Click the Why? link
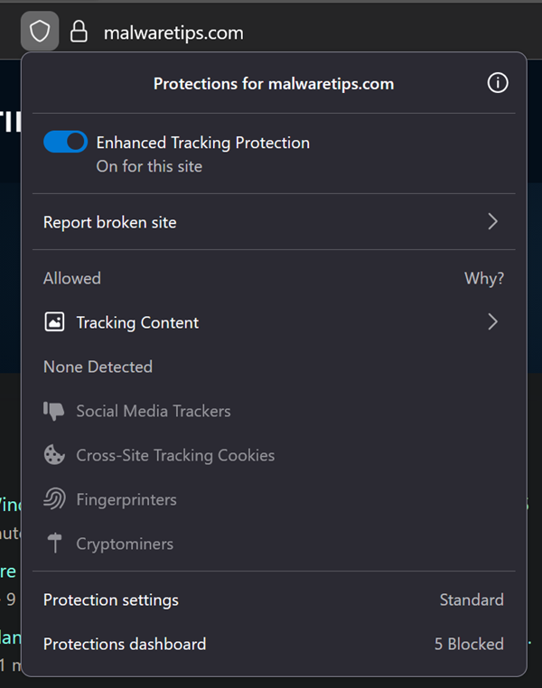 point(484,278)
